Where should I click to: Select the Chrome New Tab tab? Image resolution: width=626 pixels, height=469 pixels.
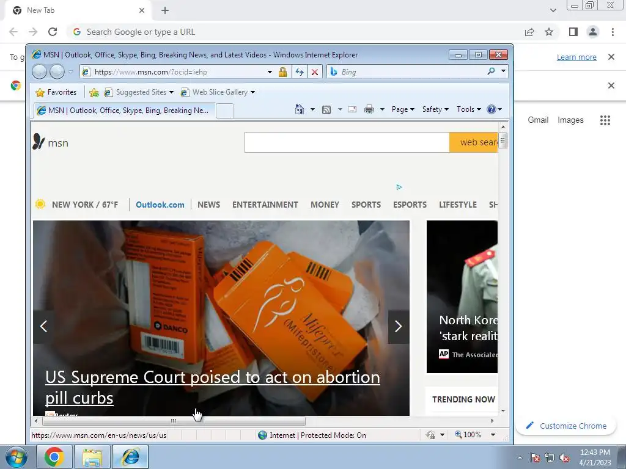point(78,11)
